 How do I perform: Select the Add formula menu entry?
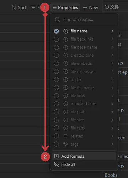(84, 156)
